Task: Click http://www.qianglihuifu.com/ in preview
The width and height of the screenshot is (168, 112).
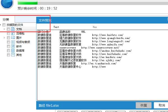Action: (111, 38)
